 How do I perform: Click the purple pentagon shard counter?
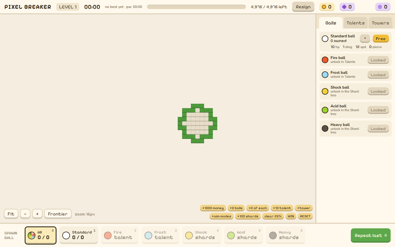coord(383,7)
